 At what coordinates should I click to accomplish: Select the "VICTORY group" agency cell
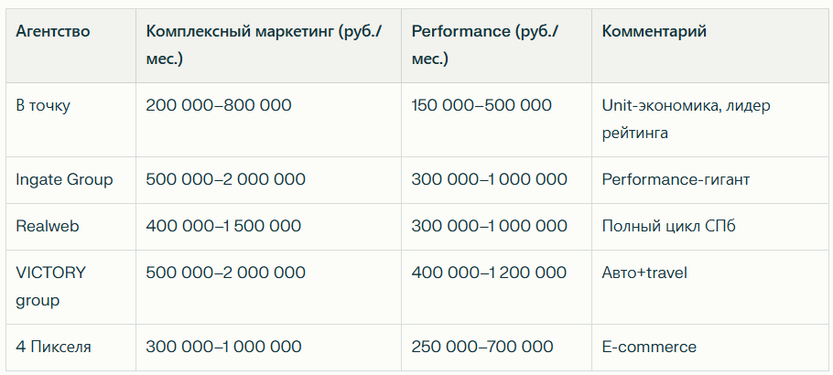click(50, 286)
